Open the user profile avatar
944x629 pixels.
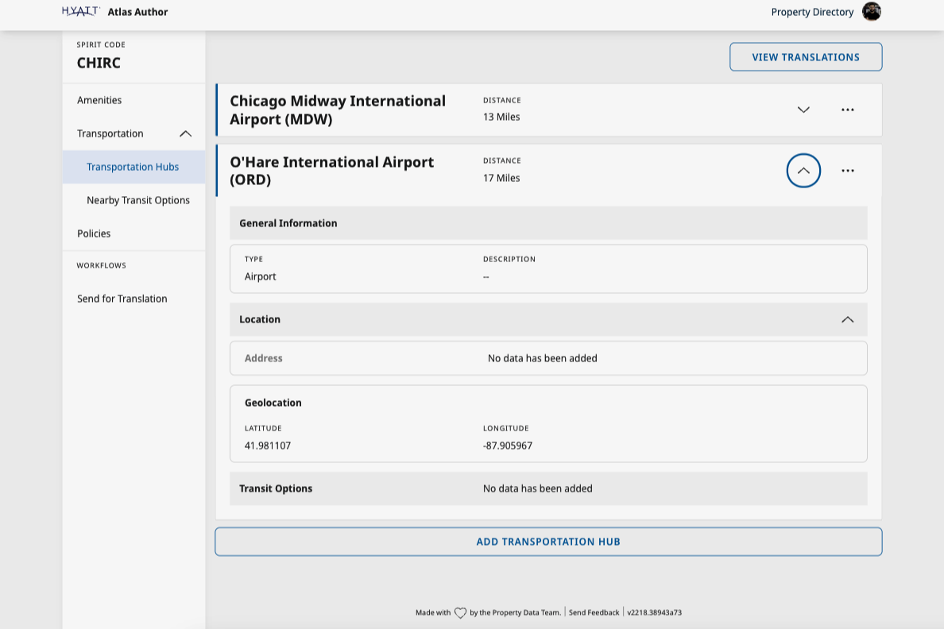871,11
